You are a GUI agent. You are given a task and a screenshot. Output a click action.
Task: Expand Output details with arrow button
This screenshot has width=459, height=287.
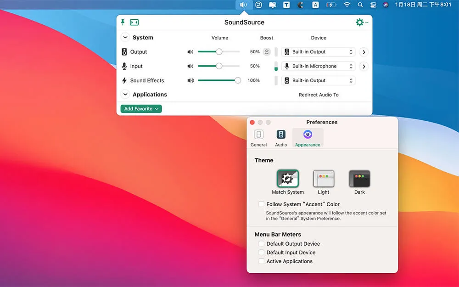[x=364, y=52]
